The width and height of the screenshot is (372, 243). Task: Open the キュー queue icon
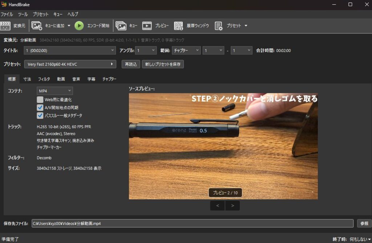(x=121, y=26)
